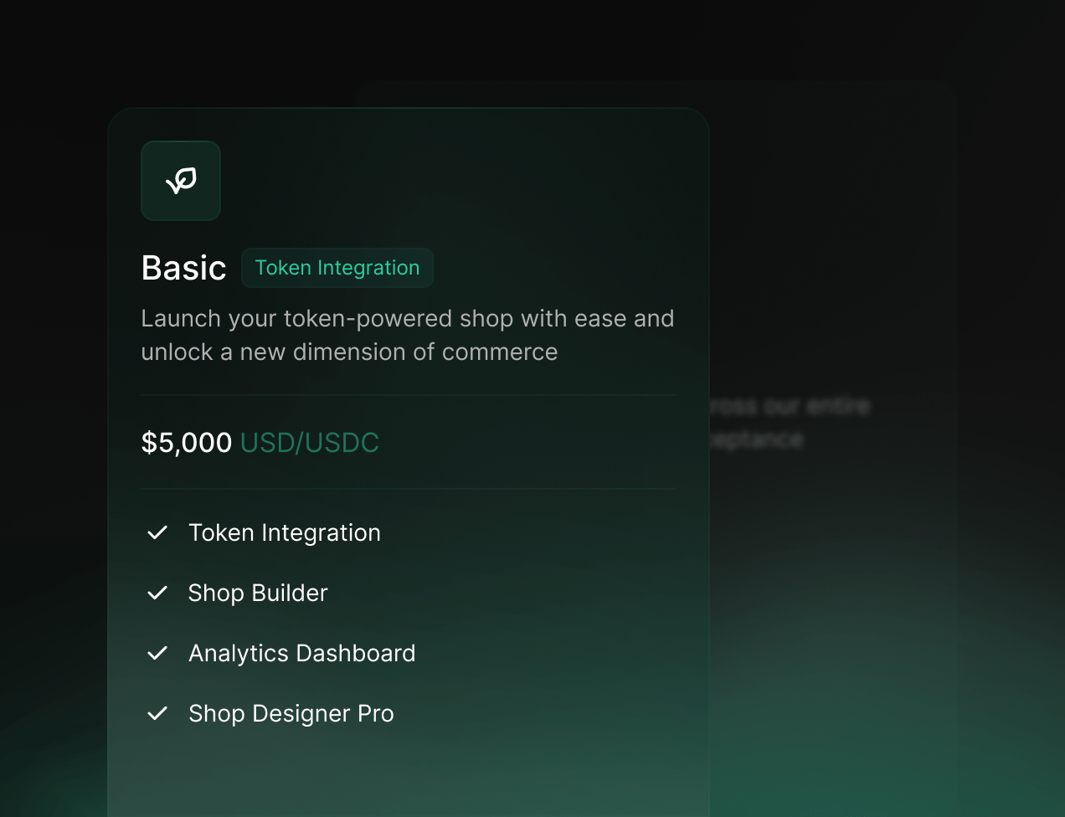The height and width of the screenshot is (817, 1065).
Task: Click the Analytics Dashboard feature text
Action: 302,654
